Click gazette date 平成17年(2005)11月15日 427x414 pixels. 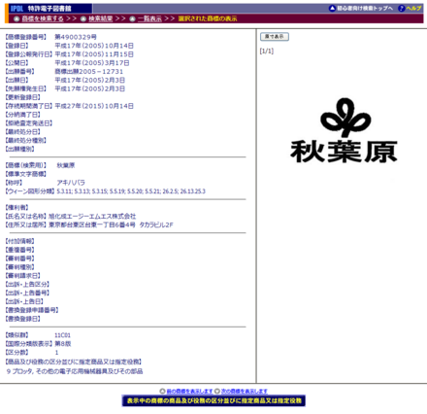(94, 54)
